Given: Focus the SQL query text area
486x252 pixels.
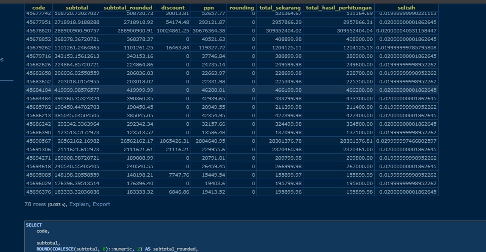Looking at the screenshot, I should pyautogui.click(x=255, y=237).
